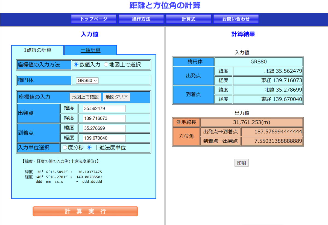The image size is (328, 225).
Task: Select the 数値入力 radio button
Action: [x=76, y=65]
